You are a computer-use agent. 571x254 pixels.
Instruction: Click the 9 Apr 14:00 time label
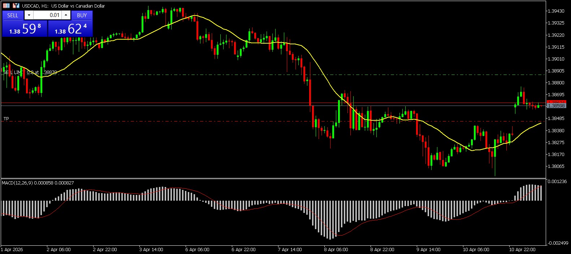coord(429,250)
